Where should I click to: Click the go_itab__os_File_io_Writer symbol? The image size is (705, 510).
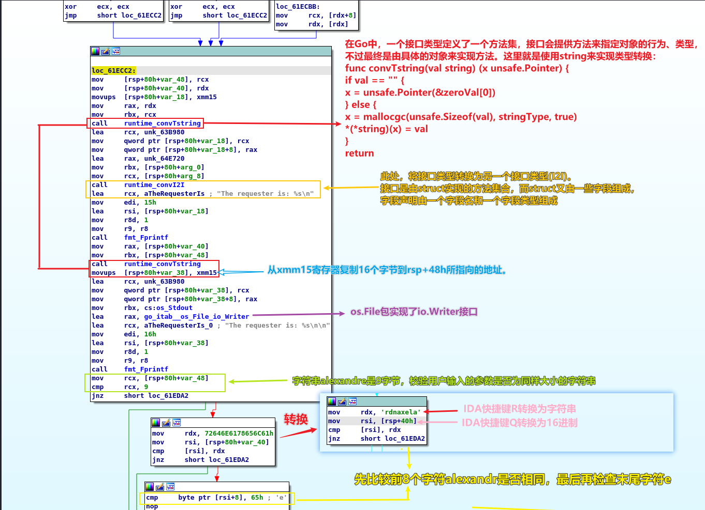(x=196, y=317)
